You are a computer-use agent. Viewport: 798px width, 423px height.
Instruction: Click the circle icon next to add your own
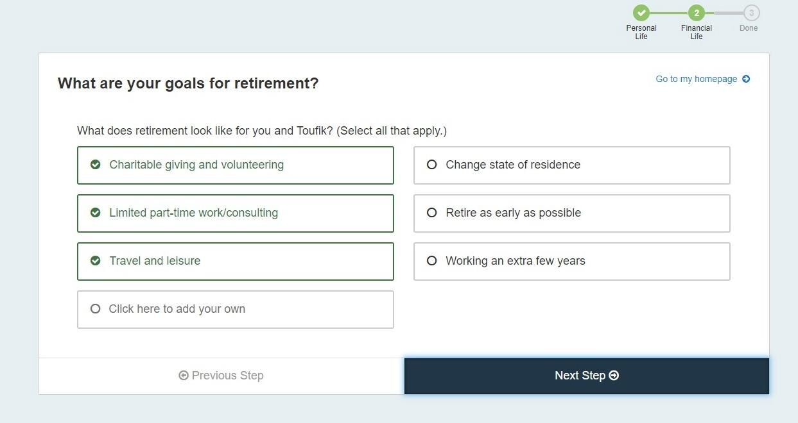point(96,309)
